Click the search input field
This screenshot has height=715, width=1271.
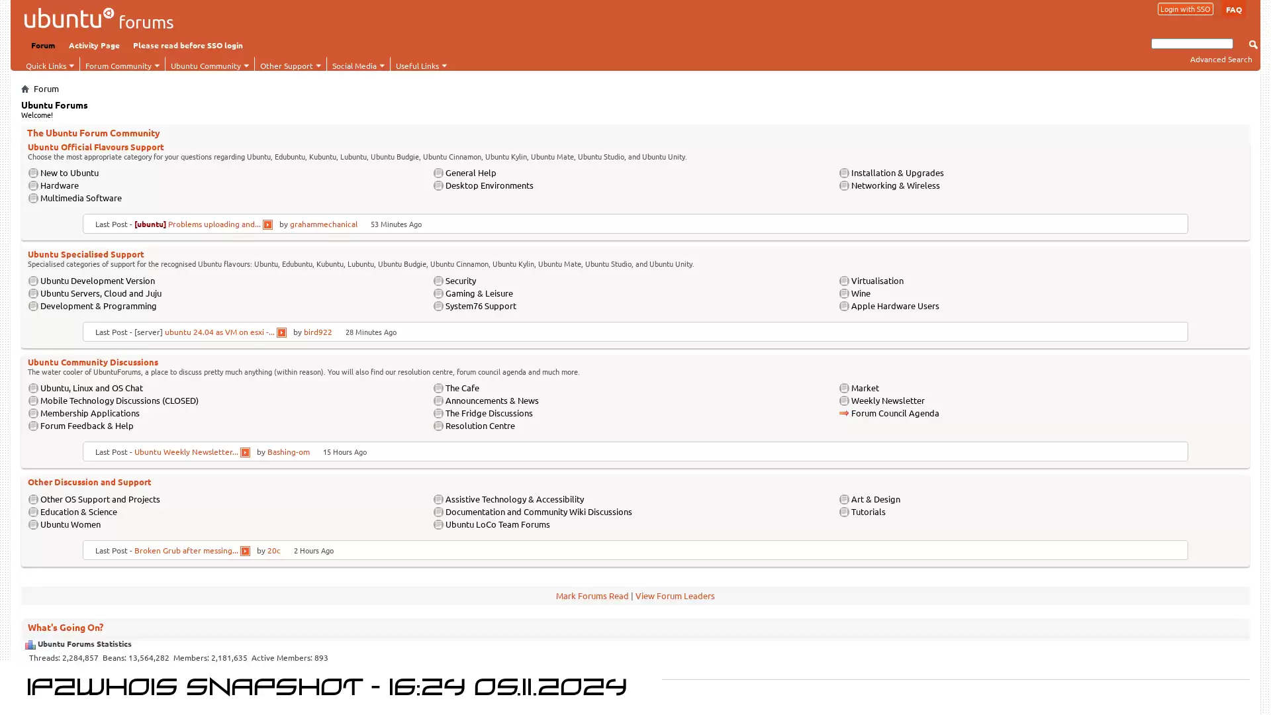click(1192, 44)
